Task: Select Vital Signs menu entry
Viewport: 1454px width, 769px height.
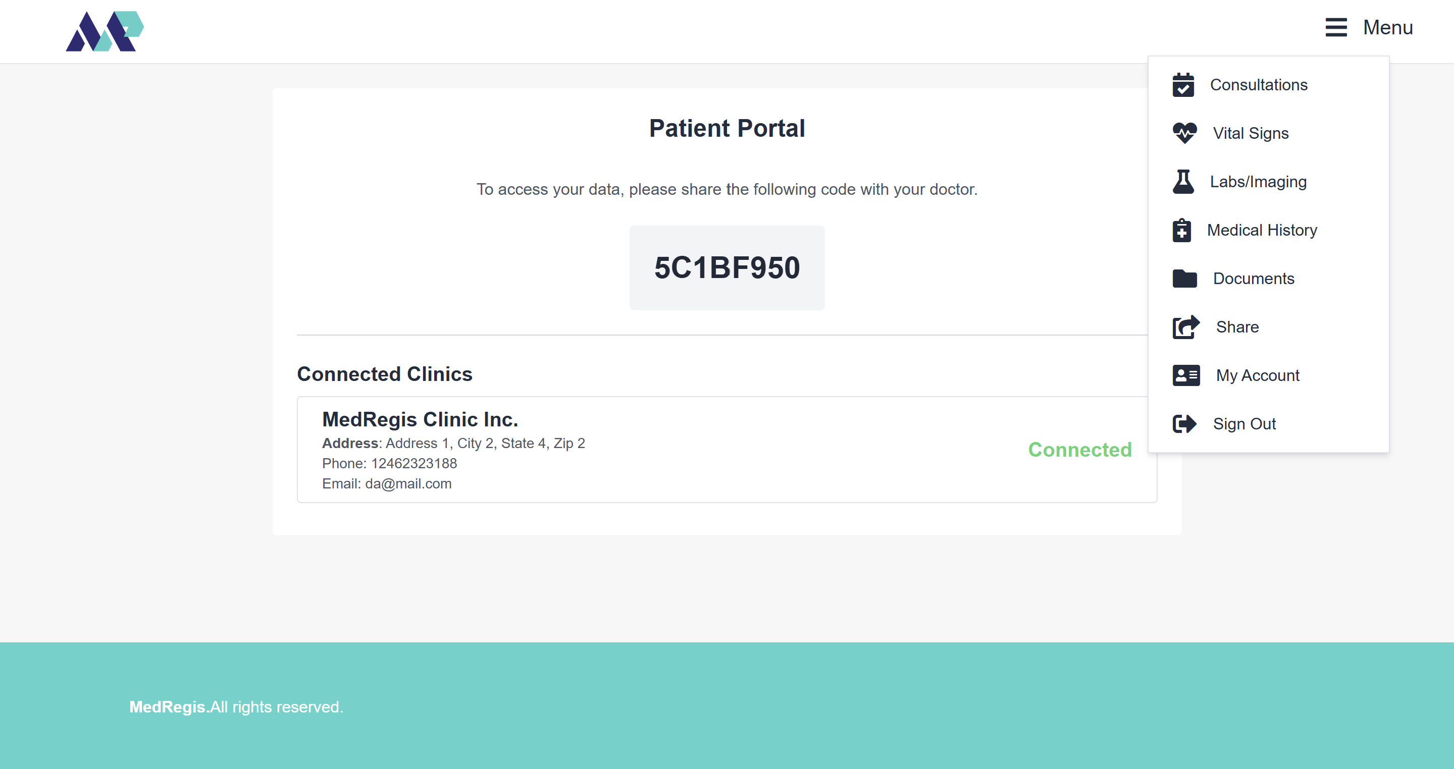Action: point(1250,133)
